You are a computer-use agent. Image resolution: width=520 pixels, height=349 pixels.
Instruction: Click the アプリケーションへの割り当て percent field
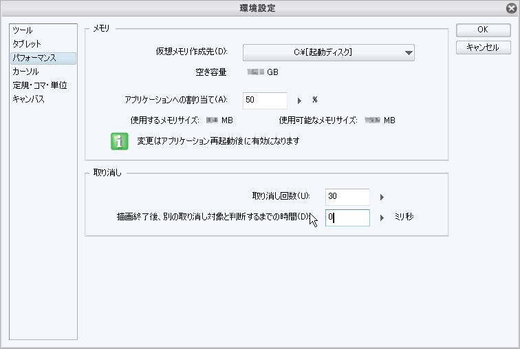pos(265,101)
